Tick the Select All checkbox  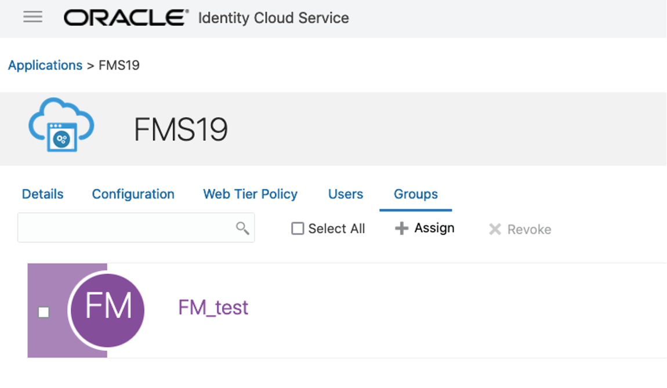pos(298,229)
